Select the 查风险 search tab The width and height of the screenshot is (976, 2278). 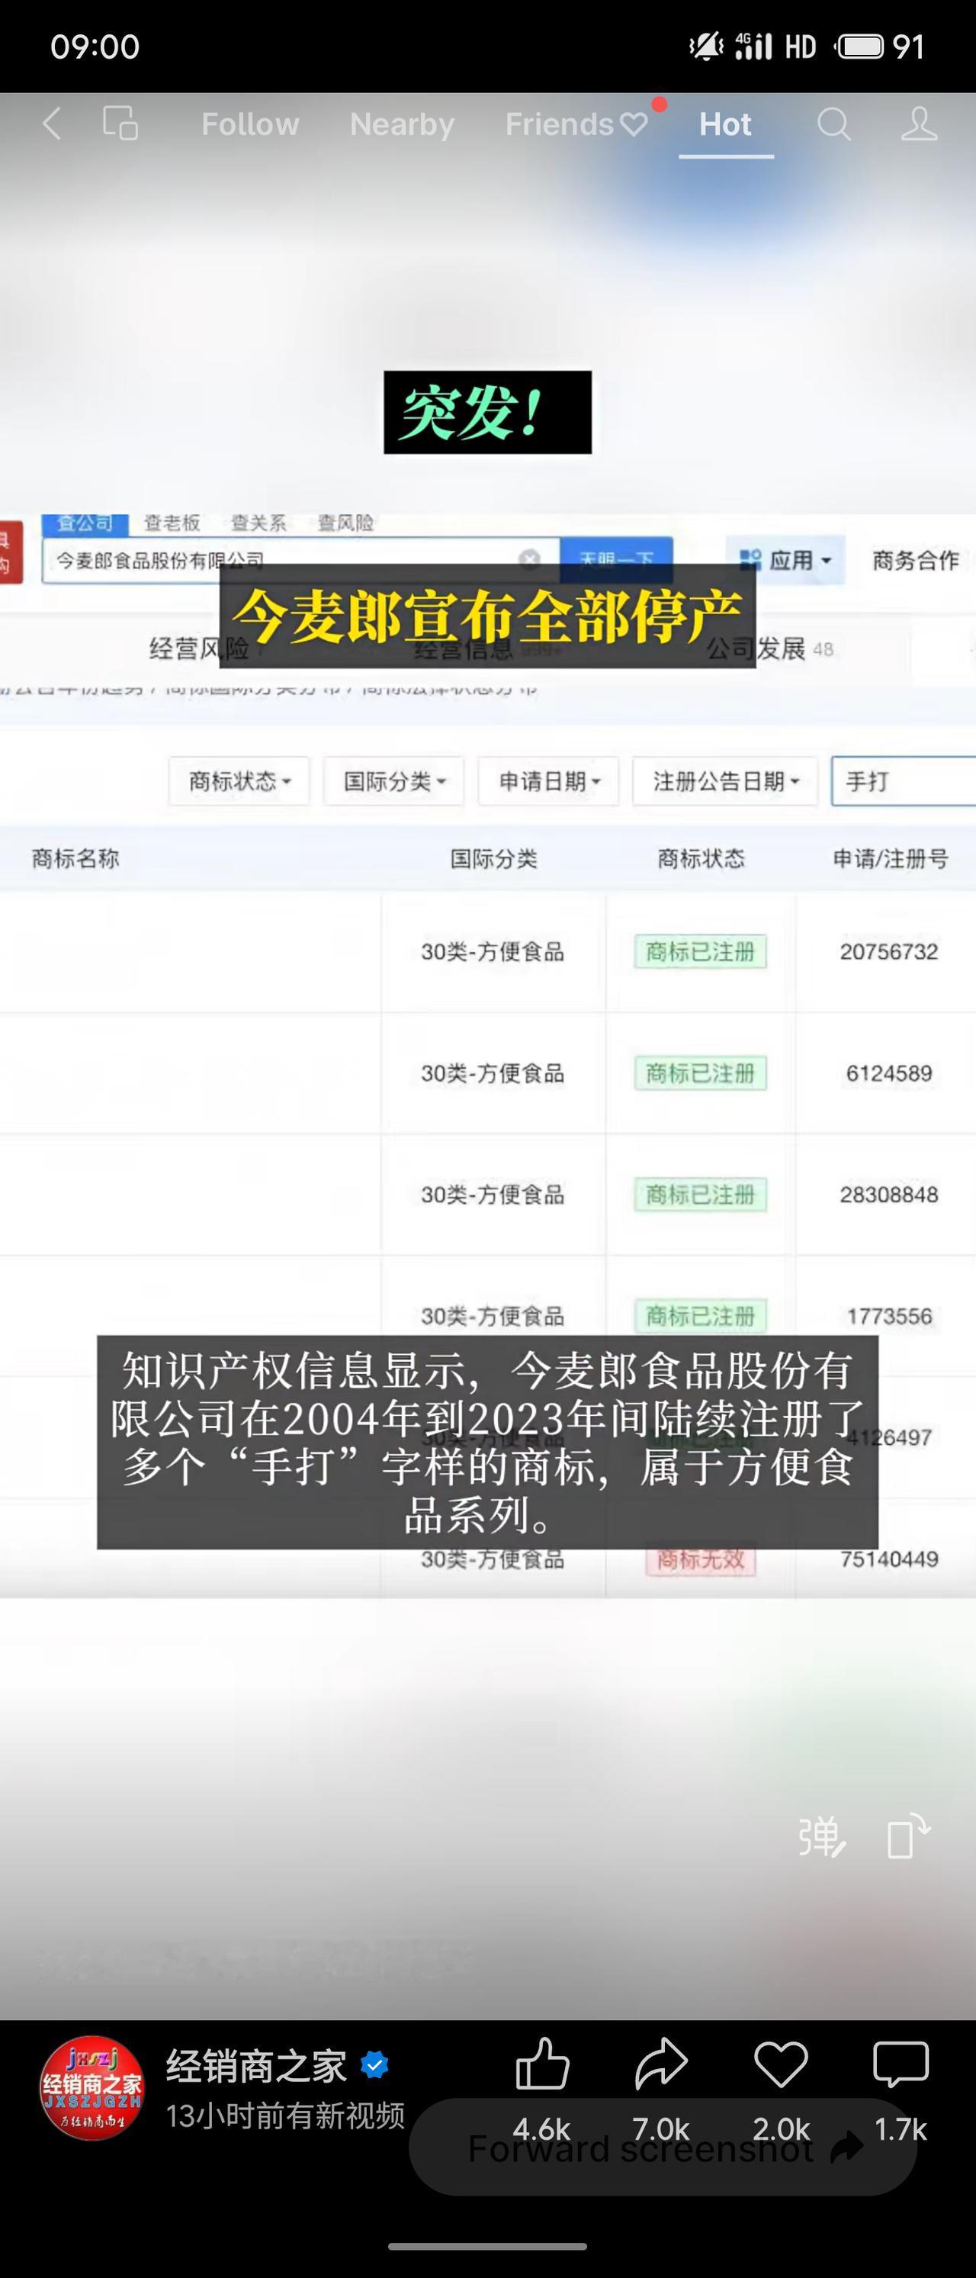[x=345, y=523]
